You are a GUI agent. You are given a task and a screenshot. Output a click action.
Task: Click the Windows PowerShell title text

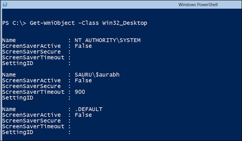(x=198, y=5)
